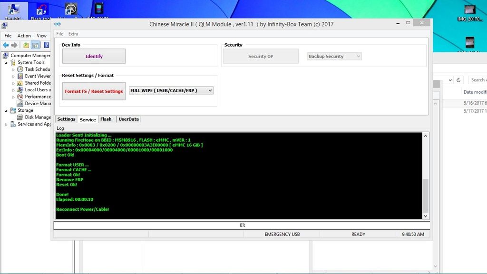Click the Help icon in Computer Management toolbar
487x274 pixels.
tap(47, 45)
